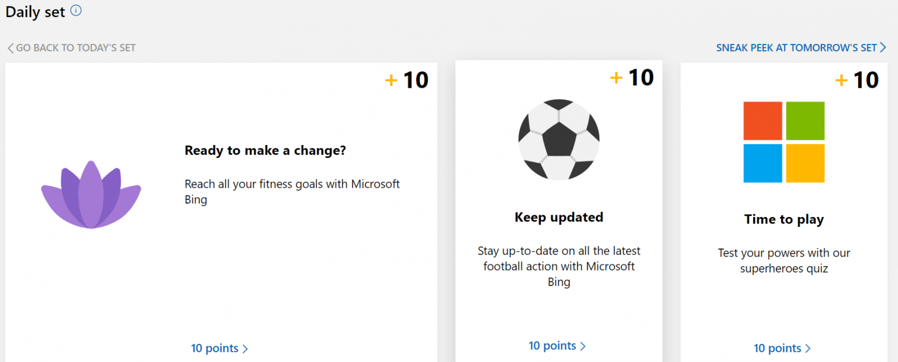Click the +10 badge on the Time to play card
Viewport: 898px width, 362px height.
tap(856, 80)
